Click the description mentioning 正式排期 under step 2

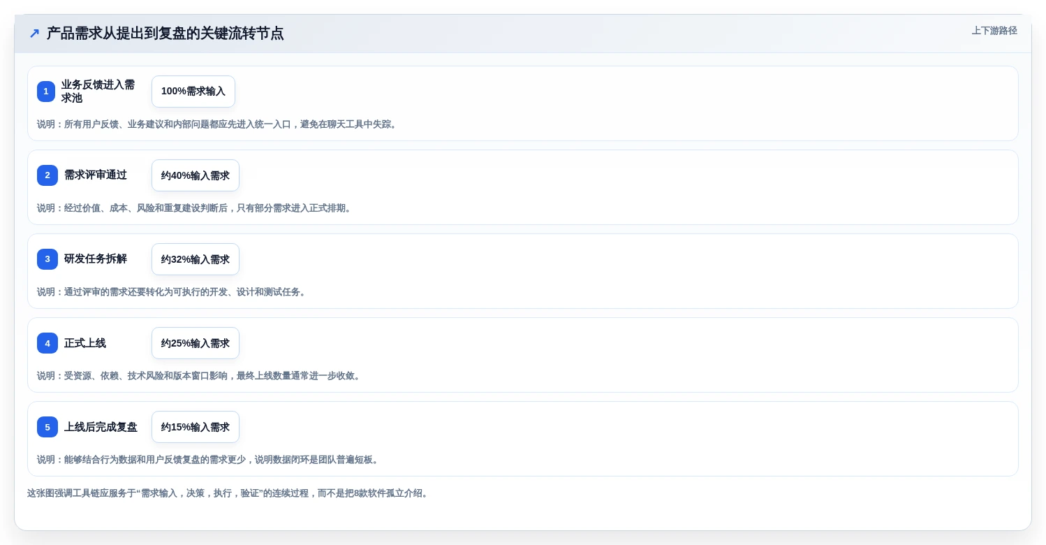point(196,208)
